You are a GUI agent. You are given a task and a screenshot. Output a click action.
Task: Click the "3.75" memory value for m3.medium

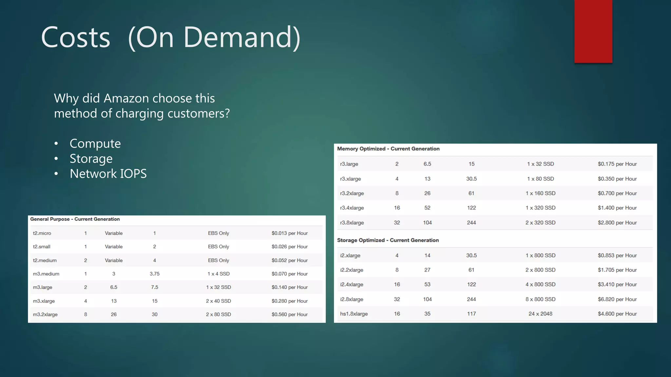155,274
